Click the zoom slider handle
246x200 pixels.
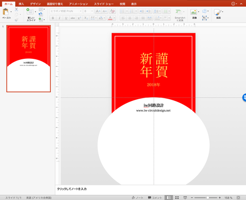pos(208,197)
